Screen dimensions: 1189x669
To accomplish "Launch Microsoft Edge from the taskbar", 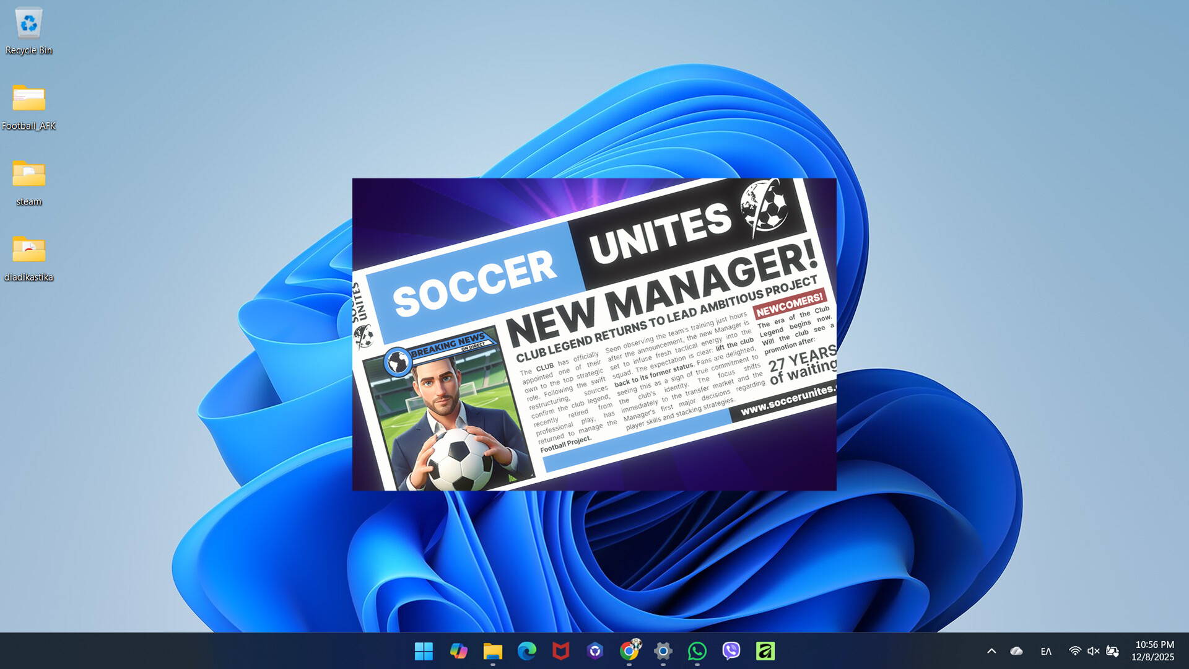I will 526,651.
